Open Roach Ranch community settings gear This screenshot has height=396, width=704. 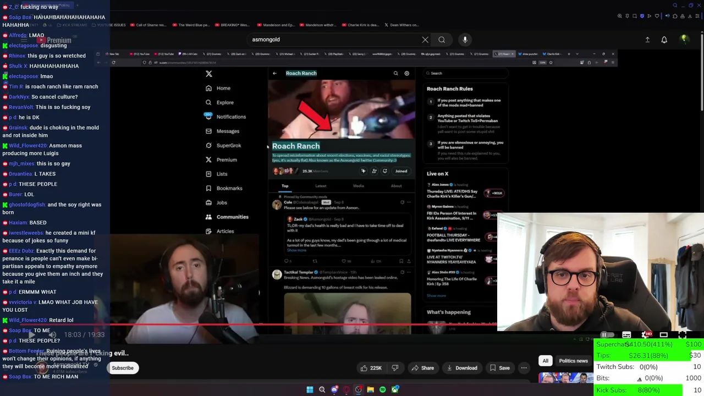click(407, 73)
